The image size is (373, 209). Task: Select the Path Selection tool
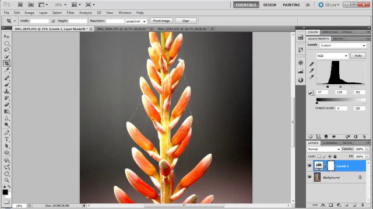(x=6, y=146)
